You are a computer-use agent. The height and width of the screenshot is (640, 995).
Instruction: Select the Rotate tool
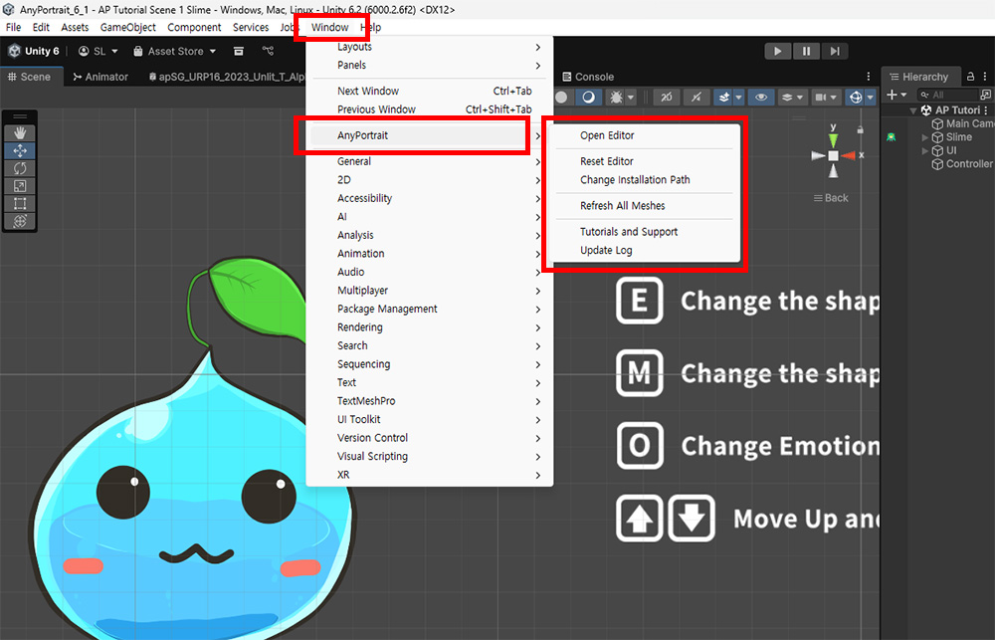tap(21, 168)
